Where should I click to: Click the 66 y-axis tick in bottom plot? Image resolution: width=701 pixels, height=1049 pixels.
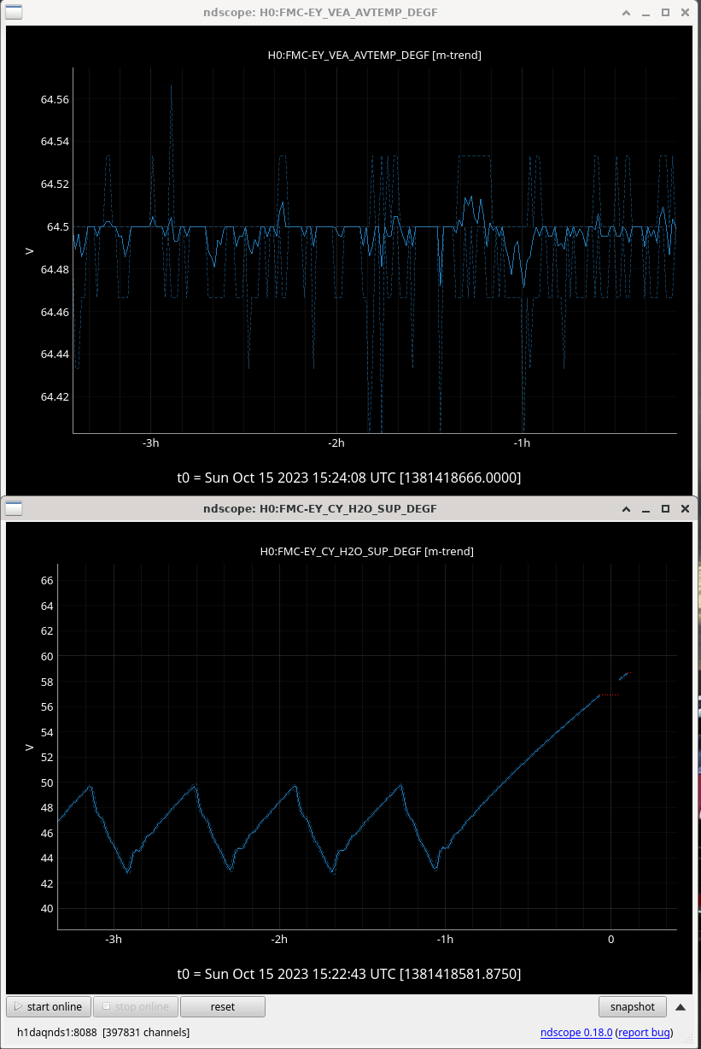(47, 581)
